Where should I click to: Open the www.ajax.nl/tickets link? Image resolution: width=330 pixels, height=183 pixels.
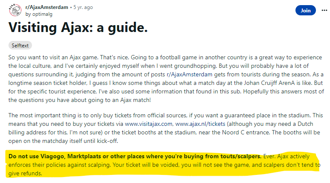pyautogui.click(x=200, y=124)
